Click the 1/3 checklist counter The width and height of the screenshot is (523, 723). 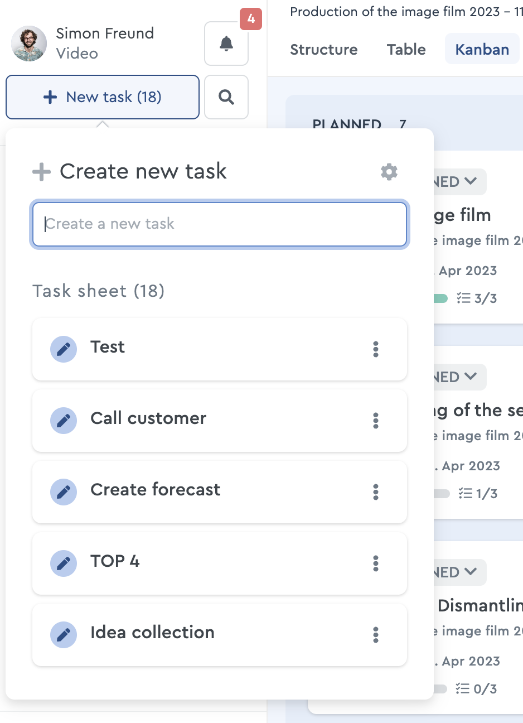tap(478, 494)
